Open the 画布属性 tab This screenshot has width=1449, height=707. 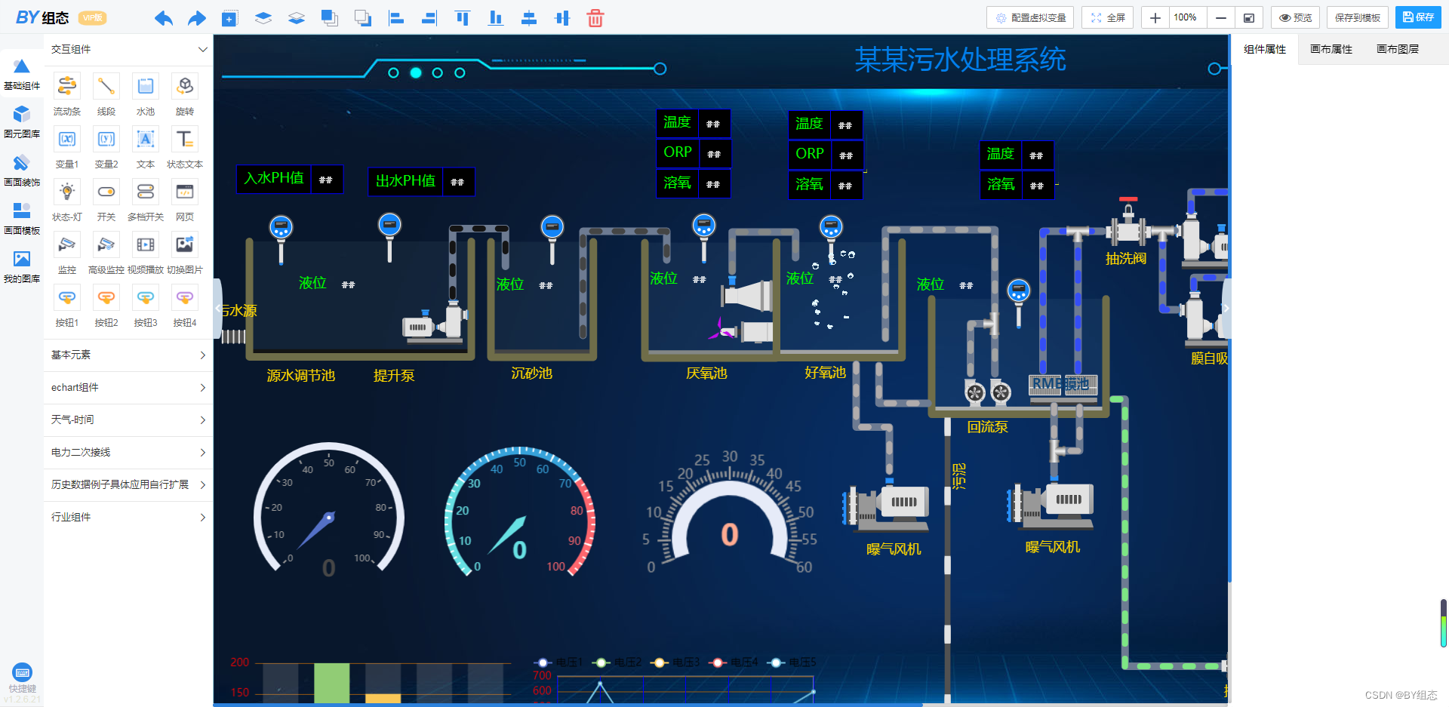point(1331,49)
